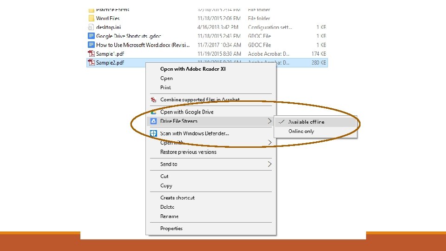Viewport: 446px width, 251px height.
Task: Click the Windows Defender shield icon
Action: tap(154, 133)
